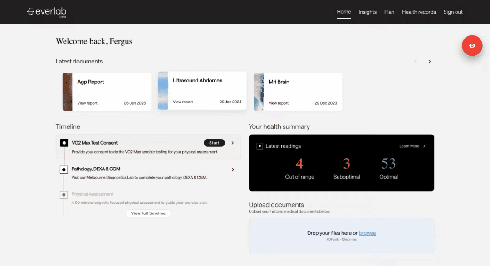
Task: Open Learn More in health summary
Action: 412,146
